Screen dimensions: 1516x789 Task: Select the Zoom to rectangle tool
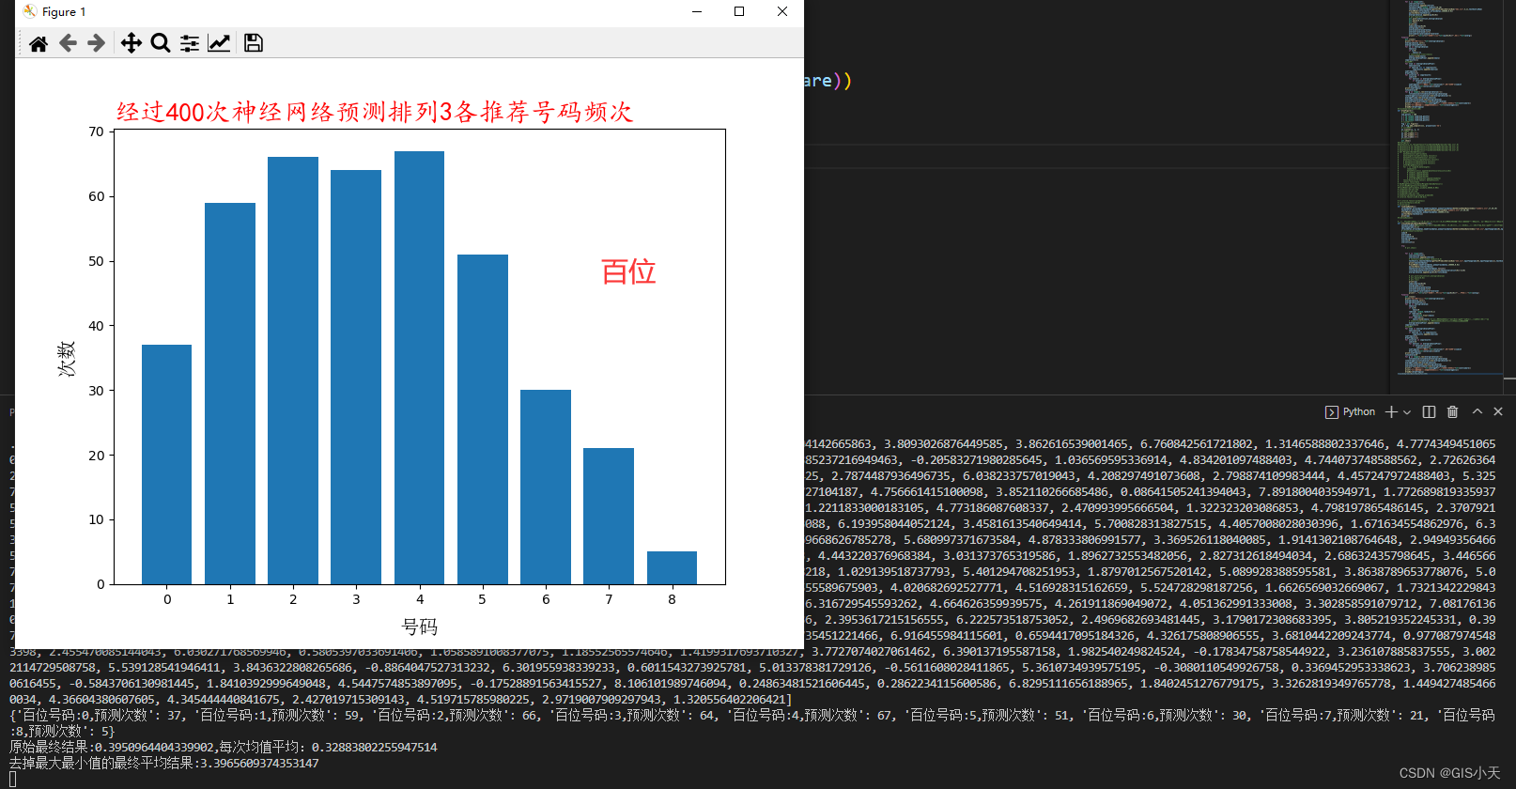161,43
